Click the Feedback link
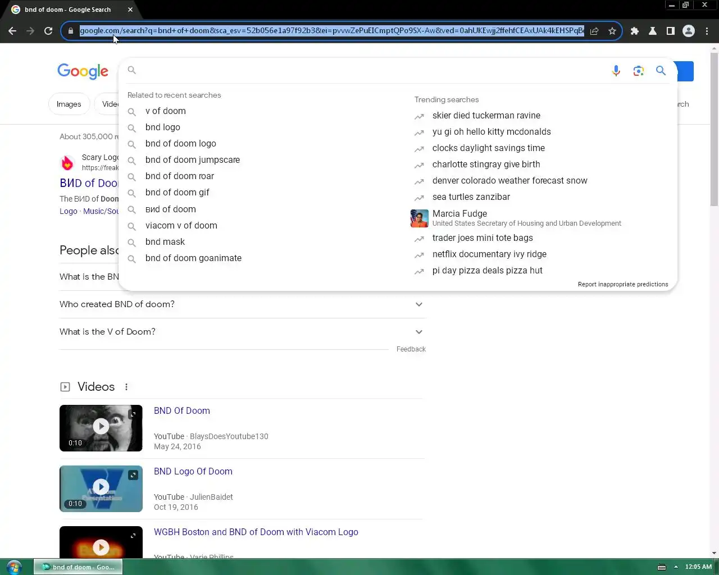The width and height of the screenshot is (719, 575). [411, 349]
